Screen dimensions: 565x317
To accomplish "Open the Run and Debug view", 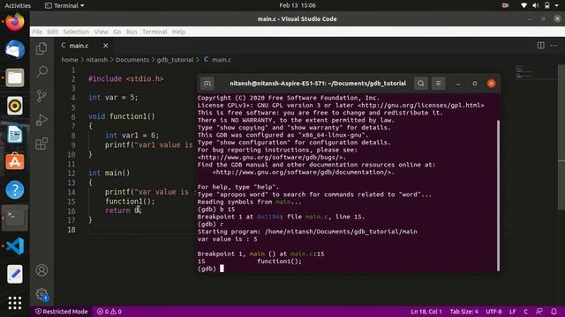I will (x=41, y=120).
